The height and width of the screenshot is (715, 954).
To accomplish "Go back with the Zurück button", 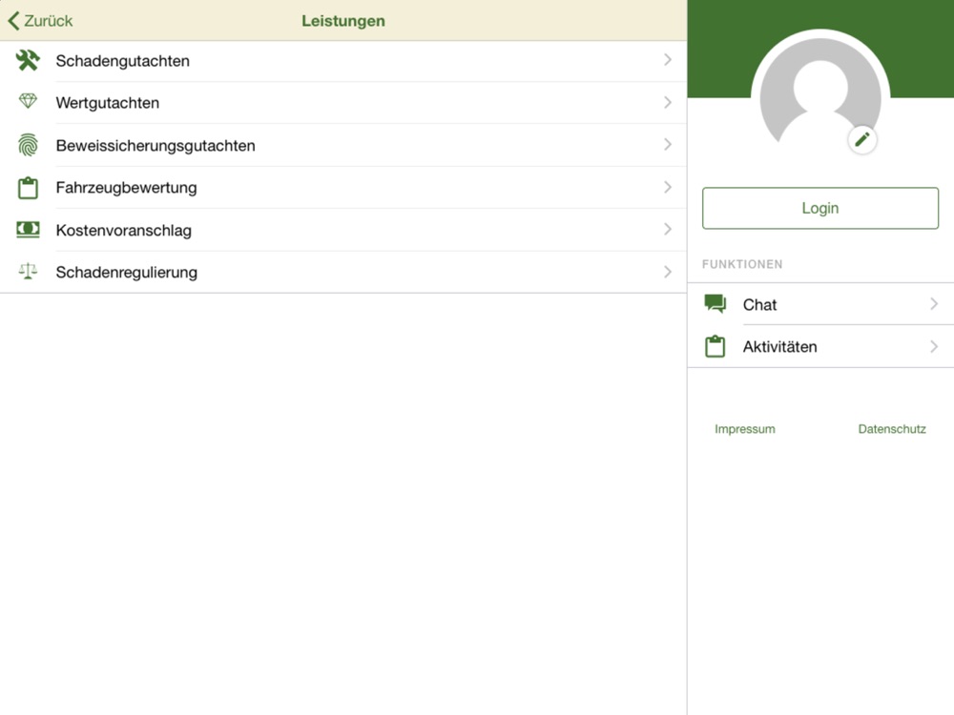I will [40, 21].
